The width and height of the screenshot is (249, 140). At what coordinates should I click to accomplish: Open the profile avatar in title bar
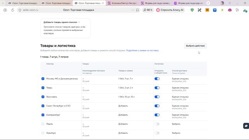click(222, 3)
